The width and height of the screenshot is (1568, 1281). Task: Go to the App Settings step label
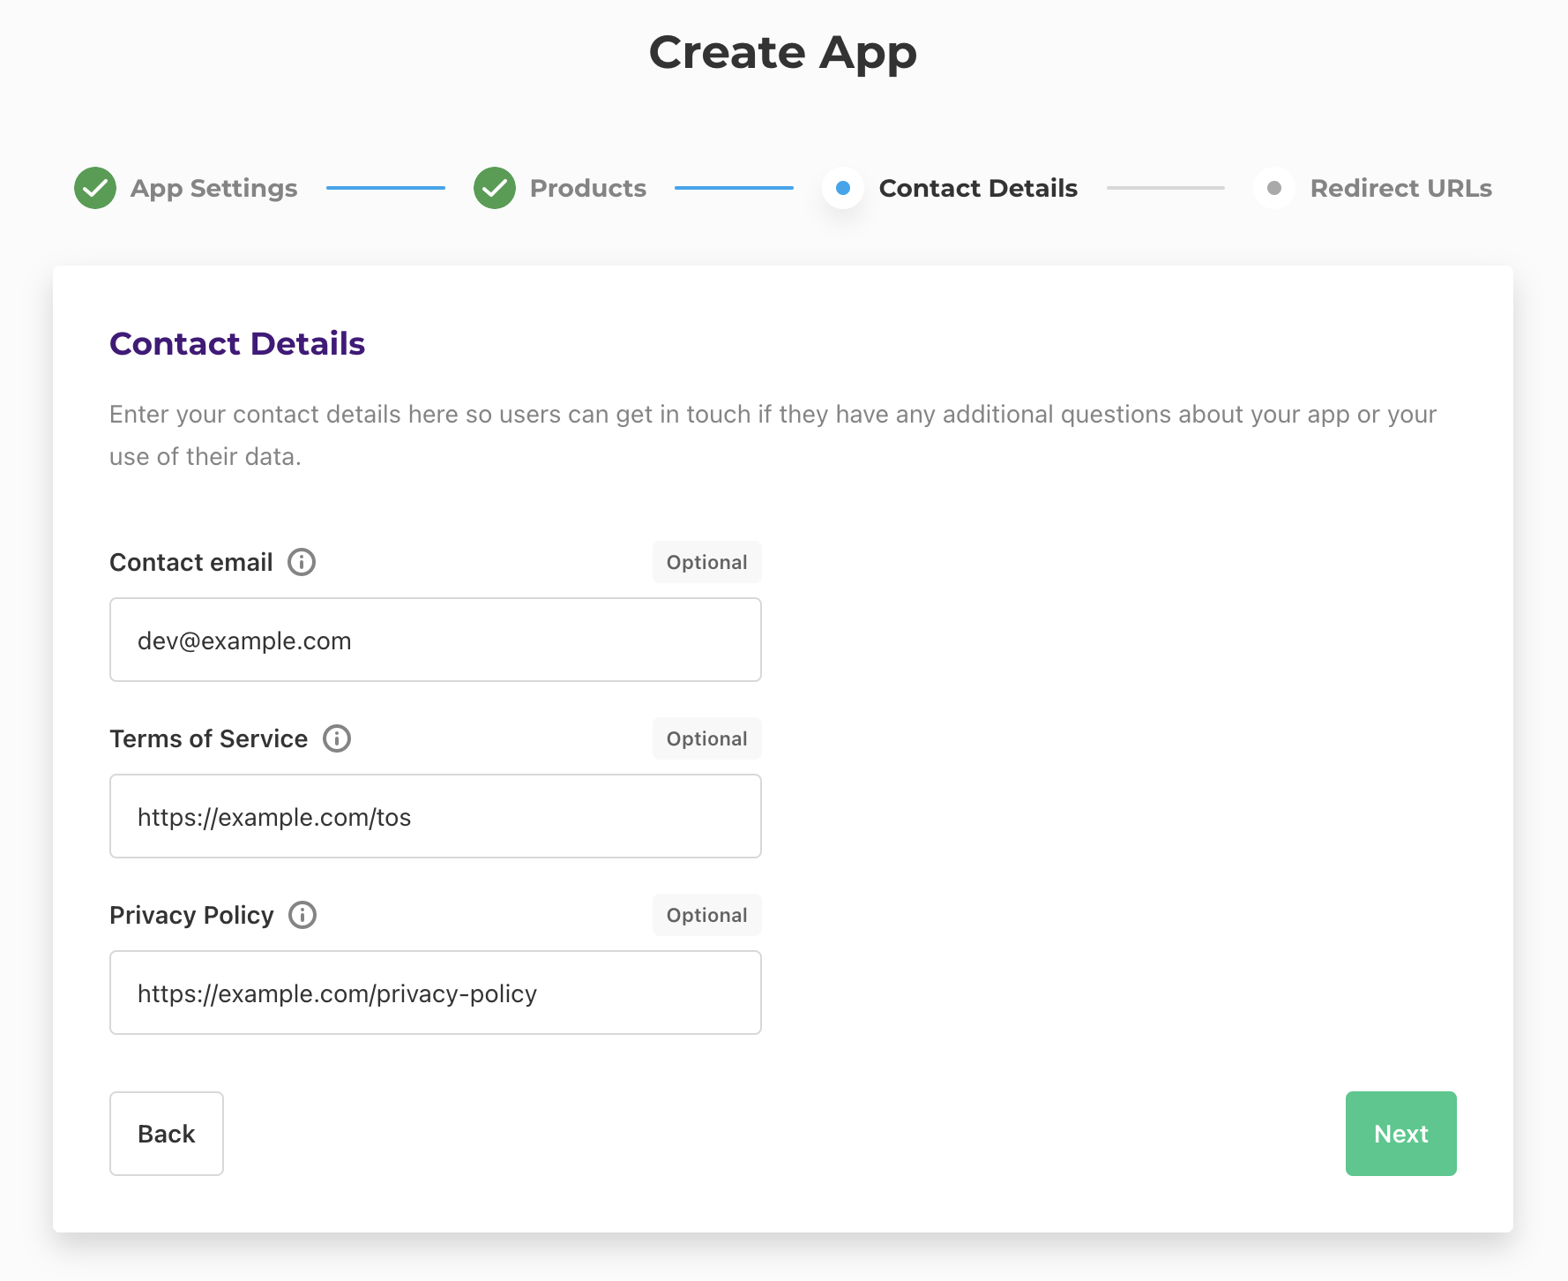(213, 188)
